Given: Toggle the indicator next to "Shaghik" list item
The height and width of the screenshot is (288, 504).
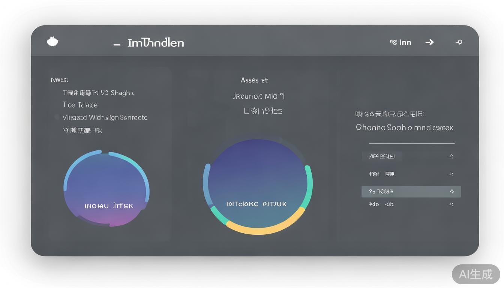Looking at the screenshot, I should (x=57, y=93).
